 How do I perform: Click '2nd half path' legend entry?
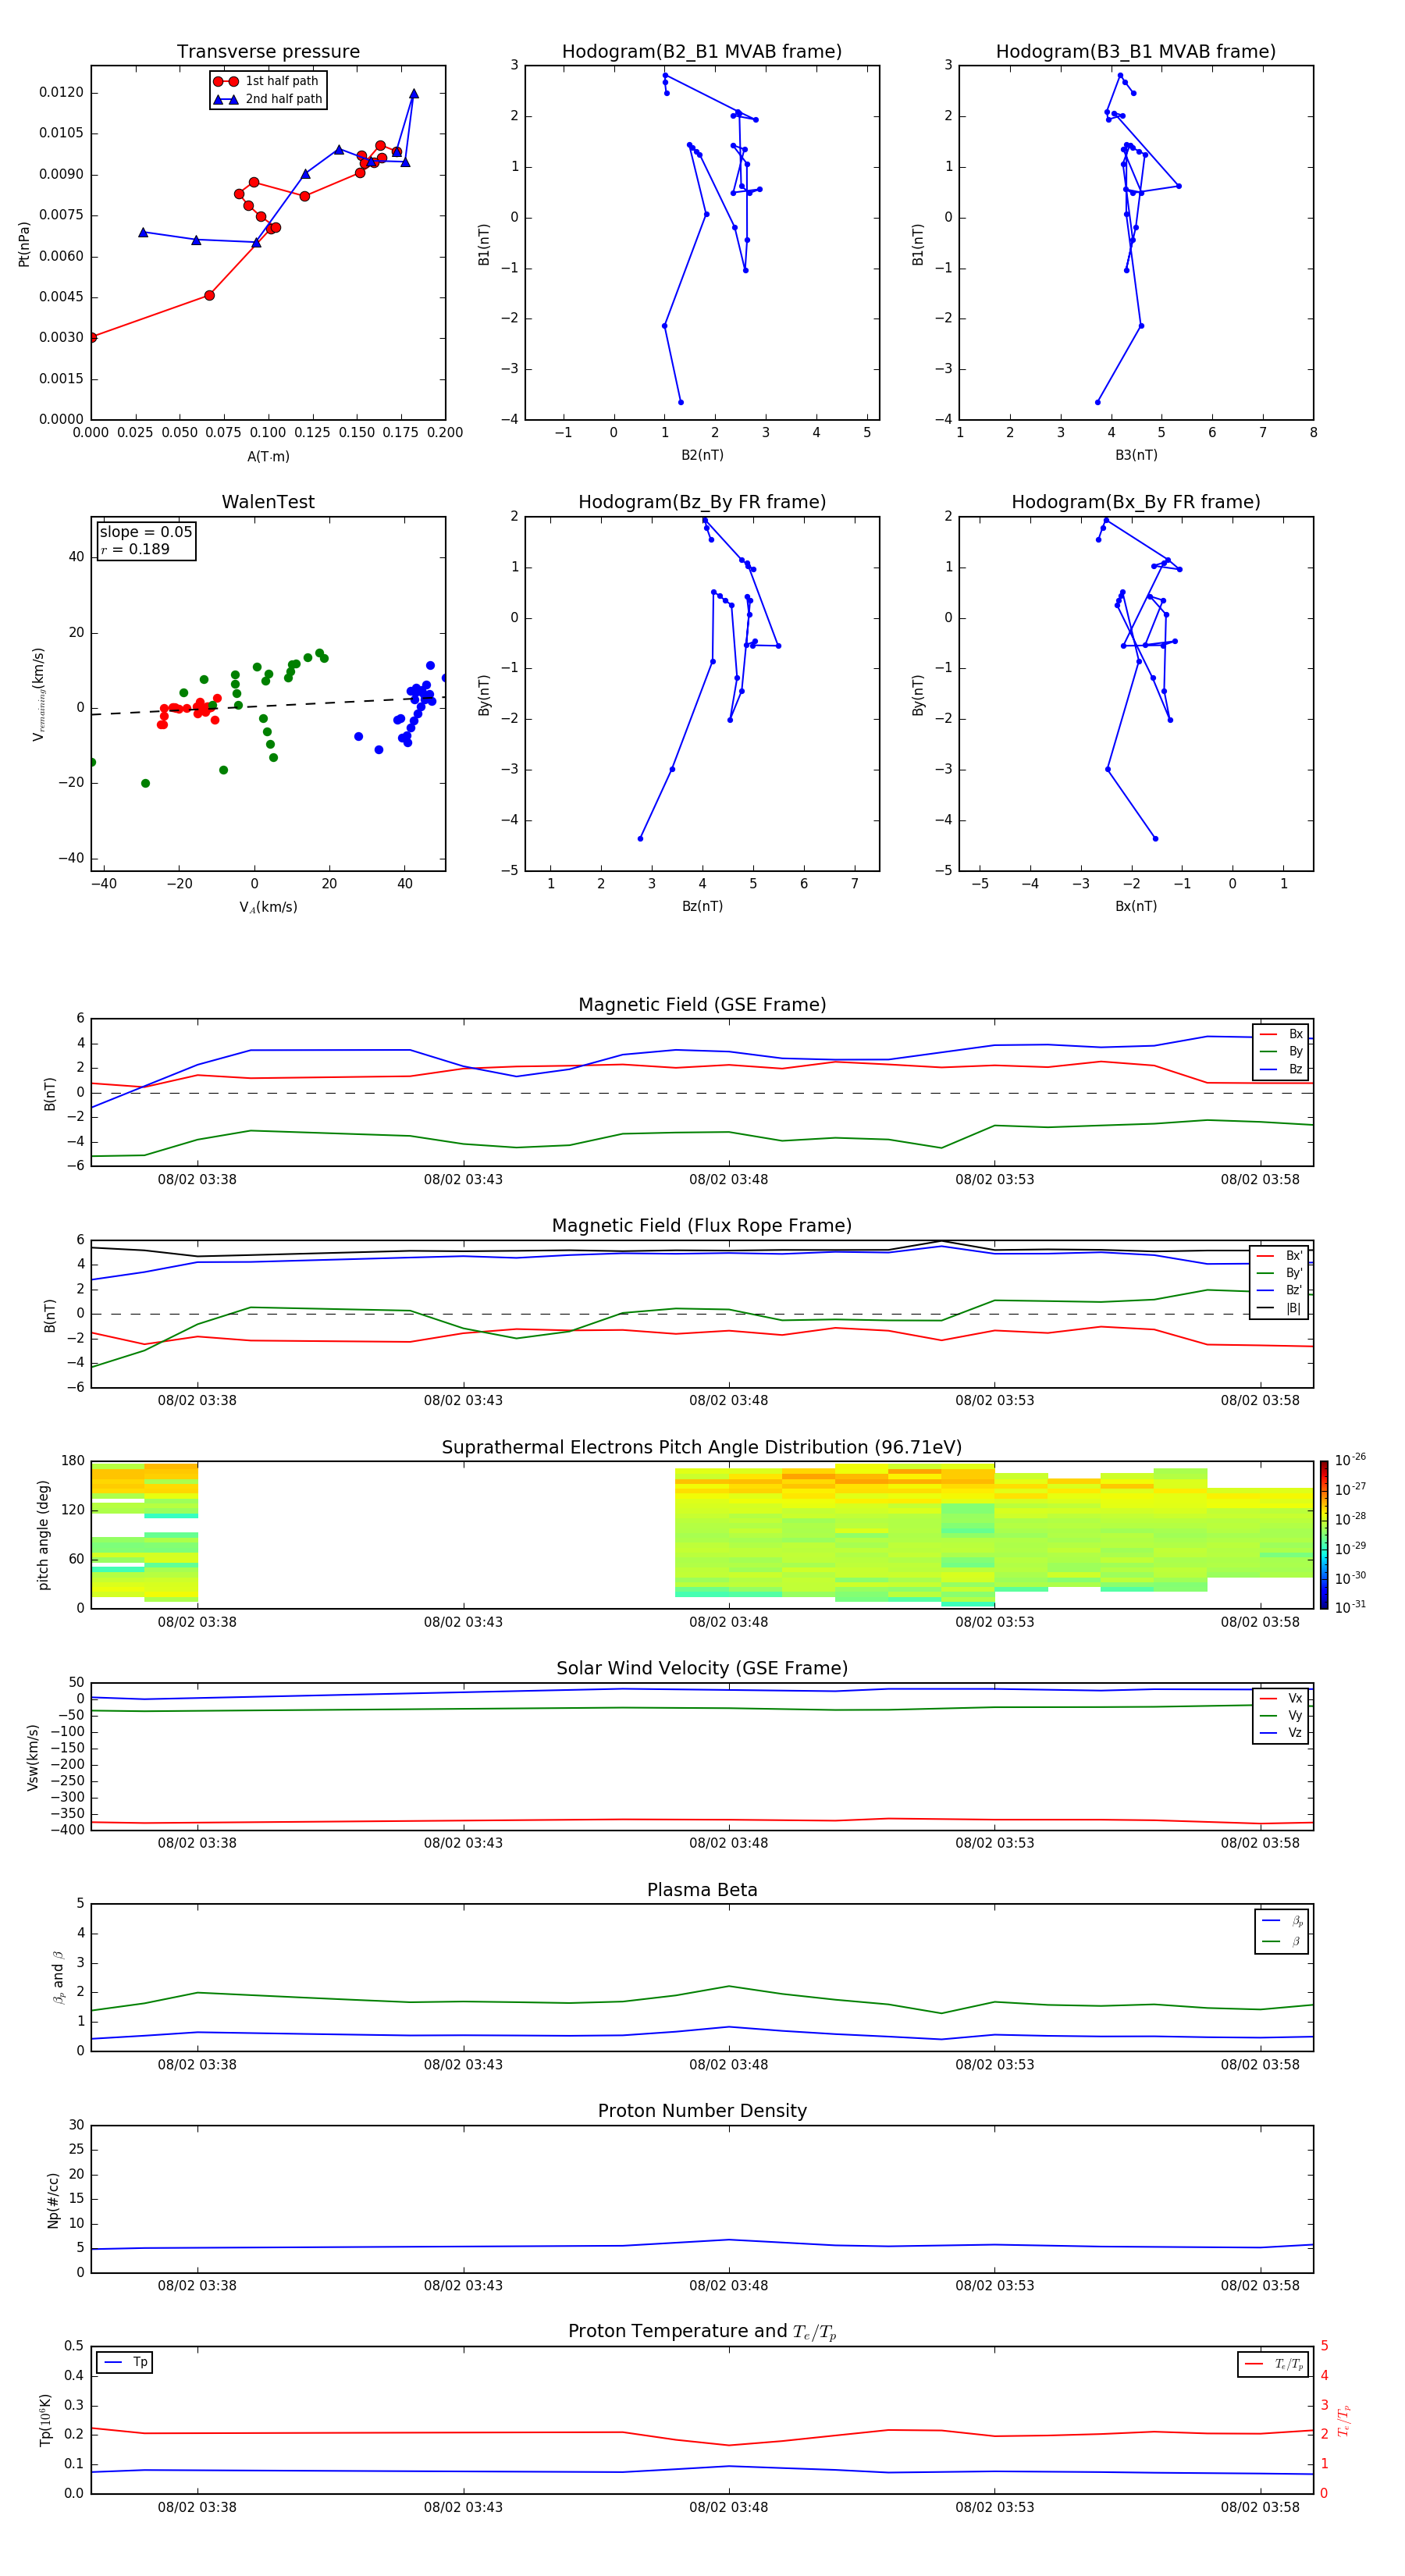click(x=268, y=99)
